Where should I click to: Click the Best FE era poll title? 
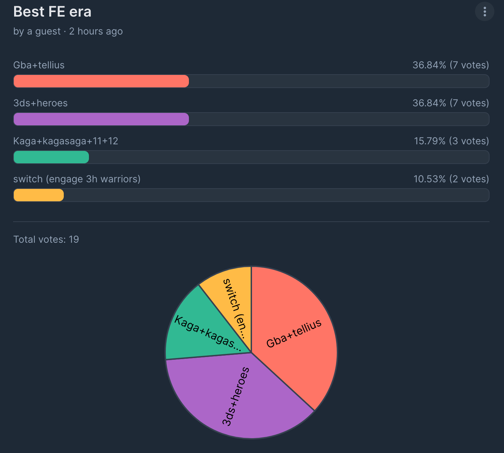click(x=52, y=12)
